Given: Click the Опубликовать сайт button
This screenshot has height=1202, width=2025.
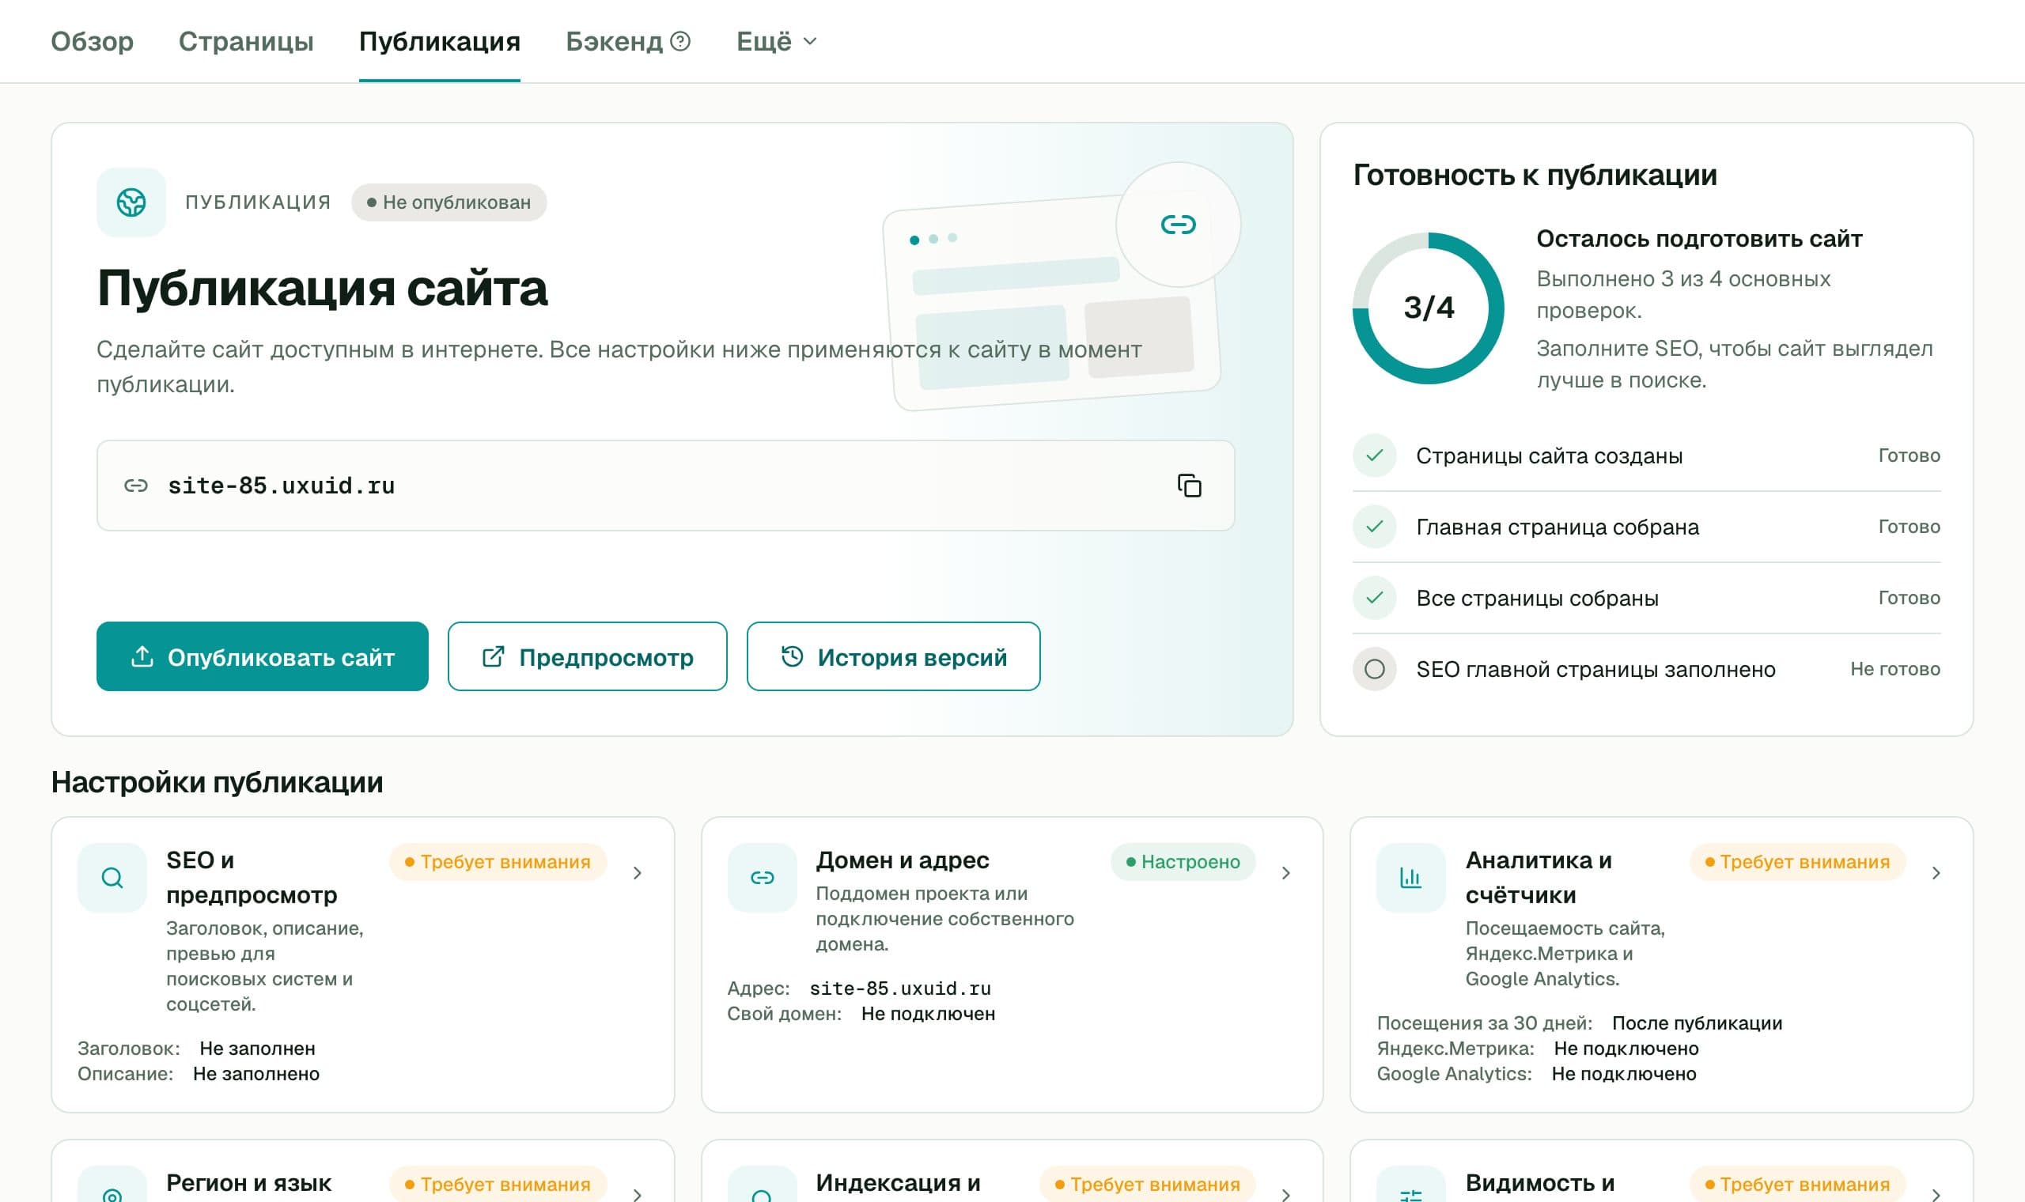Looking at the screenshot, I should coord(263,656).
